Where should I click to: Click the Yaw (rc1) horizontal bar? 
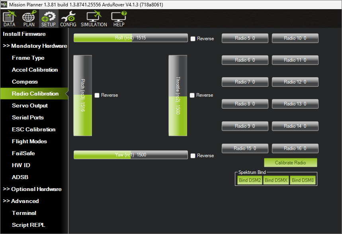(x=131, y=155)
